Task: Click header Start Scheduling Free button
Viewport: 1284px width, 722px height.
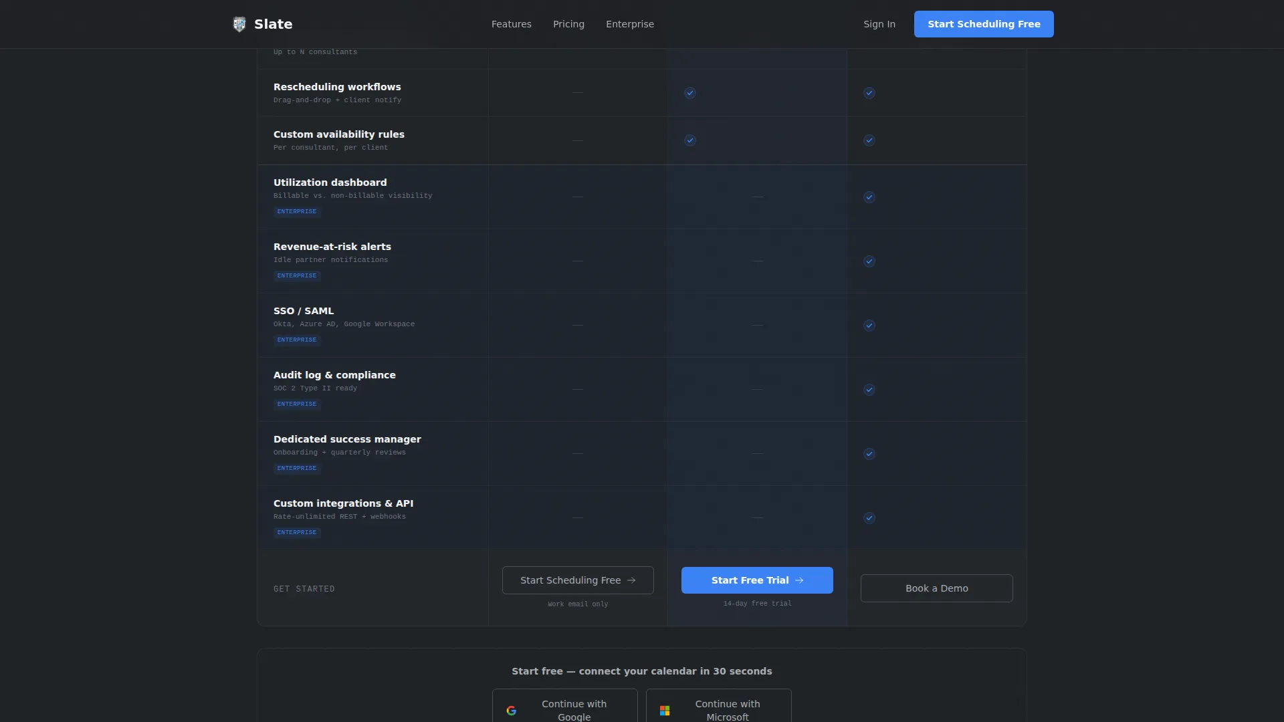Action: pos(983,24)
